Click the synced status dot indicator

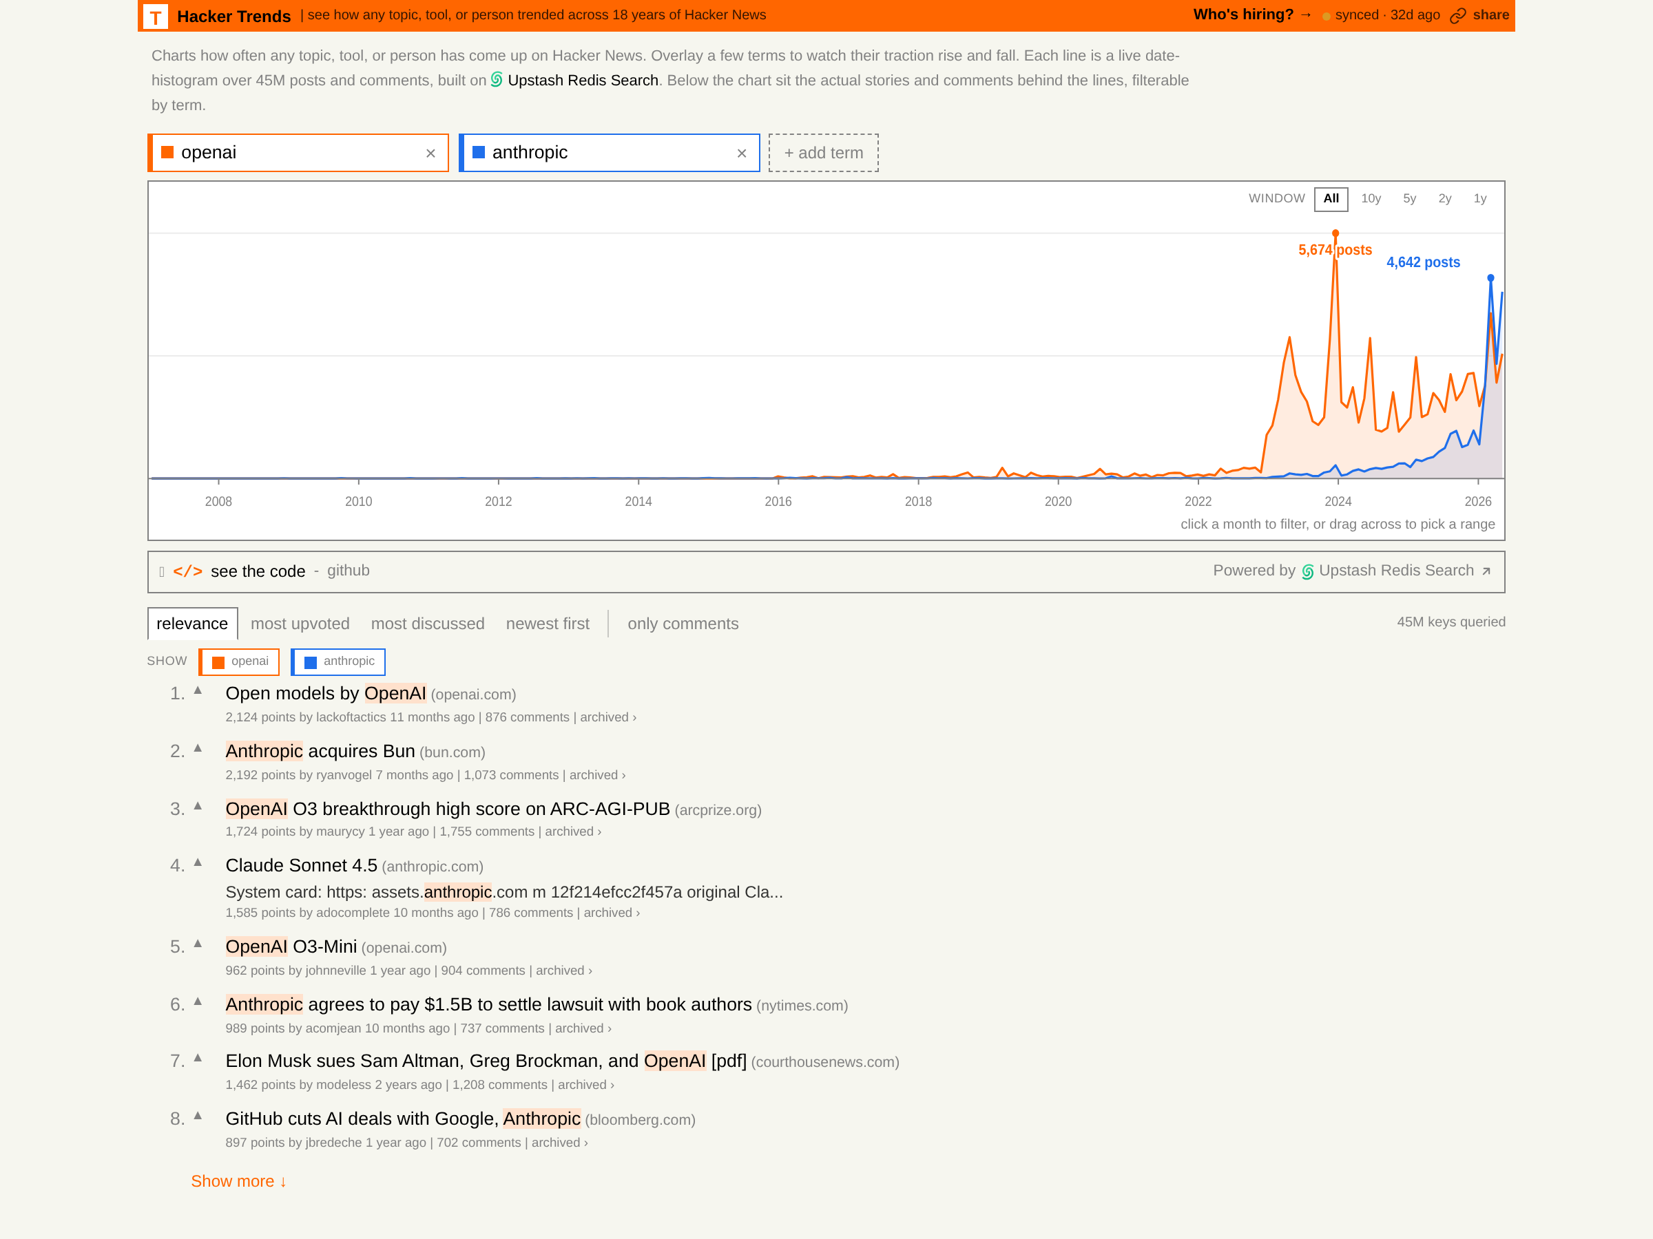click(1327, 17)
